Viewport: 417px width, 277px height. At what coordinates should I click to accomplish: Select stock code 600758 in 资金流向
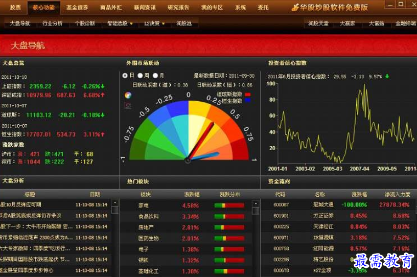pyautogui.click(x=281, y=248)
